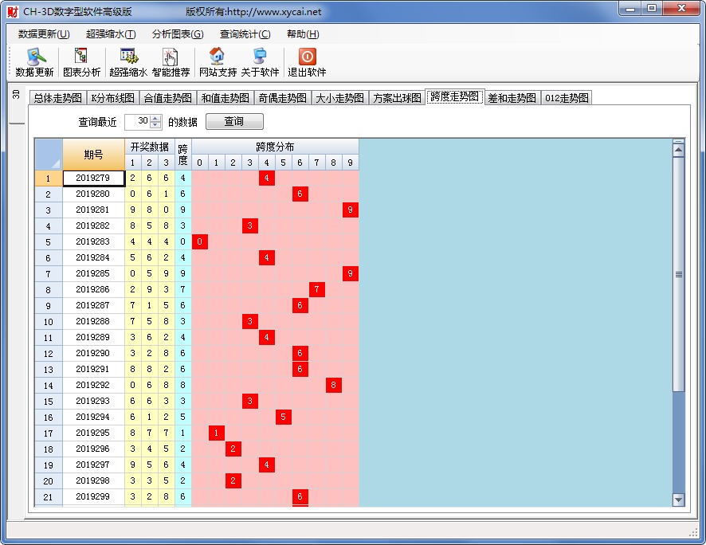Open 图表分析 from the toolbar
Screen dimensions: 706x545
[81, 57]
